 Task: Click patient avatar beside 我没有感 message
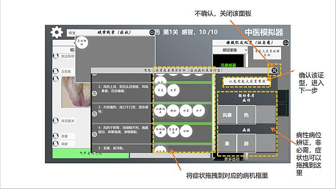coord(55,56)
